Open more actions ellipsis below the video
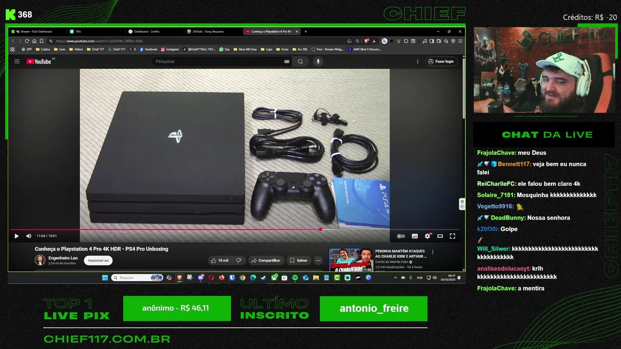621x349 pixels. pyautogui.click(x=318, y=260)
